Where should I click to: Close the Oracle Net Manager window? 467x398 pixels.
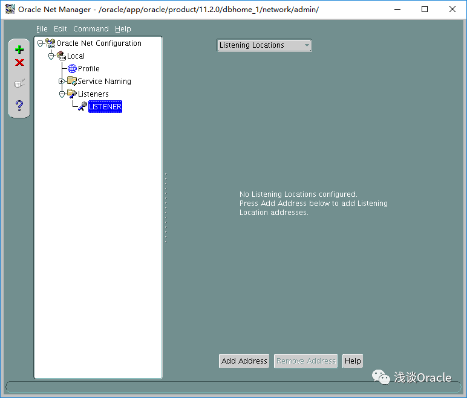click(452, 9)
